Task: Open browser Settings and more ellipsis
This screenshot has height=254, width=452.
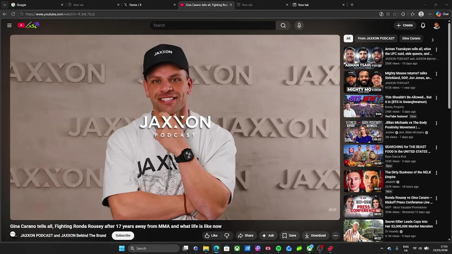Action: (429, 14)
